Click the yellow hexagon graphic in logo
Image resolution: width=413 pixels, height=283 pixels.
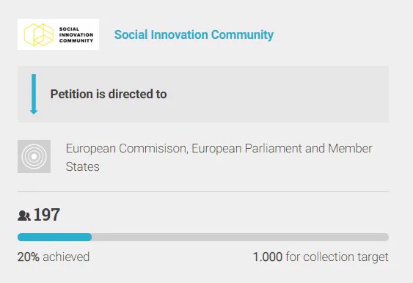click(39, 34)
